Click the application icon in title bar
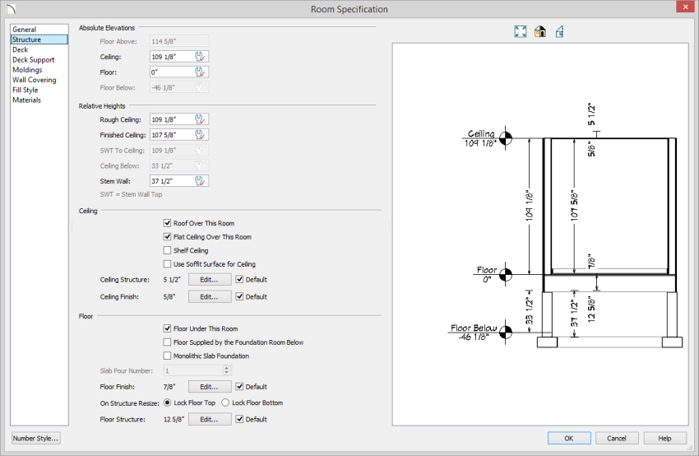The width and height of the screenshot is (699, 456). click(x=11, y=8)
